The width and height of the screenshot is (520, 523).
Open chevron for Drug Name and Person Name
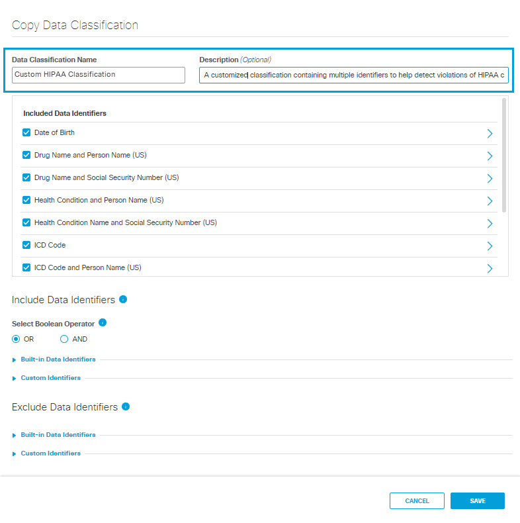pyautogui.click(x=490, y=156)
